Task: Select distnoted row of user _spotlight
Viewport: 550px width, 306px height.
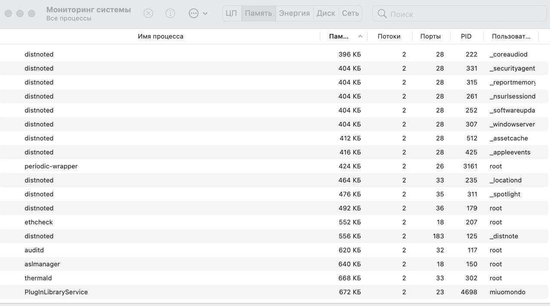Action: [x=274, y=194]
